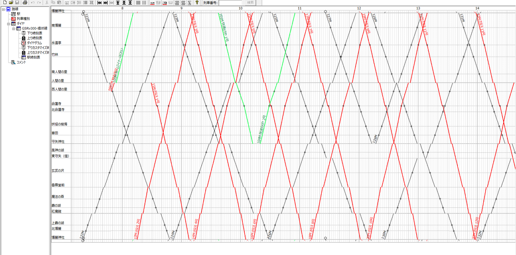Collapse the 路線 root tree node
Viewport: 516px width, 255px height.
point(3,9)
